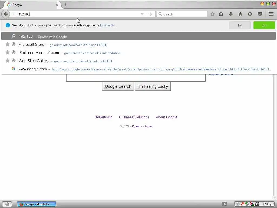
Task: Select the Microsoft Store suggestion
Action: [x=138, y=44]
